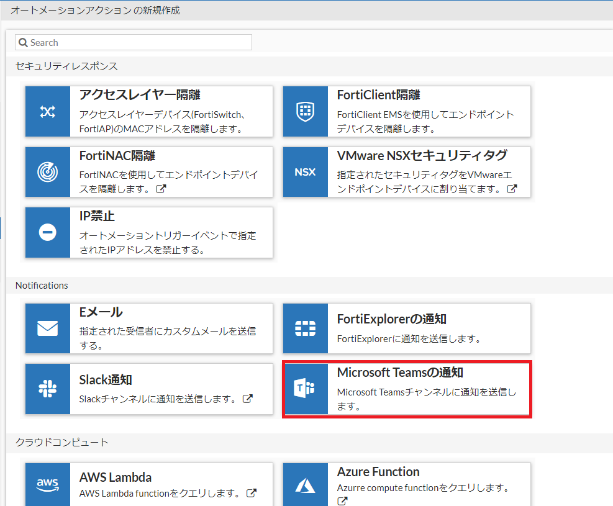The height and width of the screenshot is (506, 613).
Task: Click the FortiClient EMS description text
Action: coord(425,122)
